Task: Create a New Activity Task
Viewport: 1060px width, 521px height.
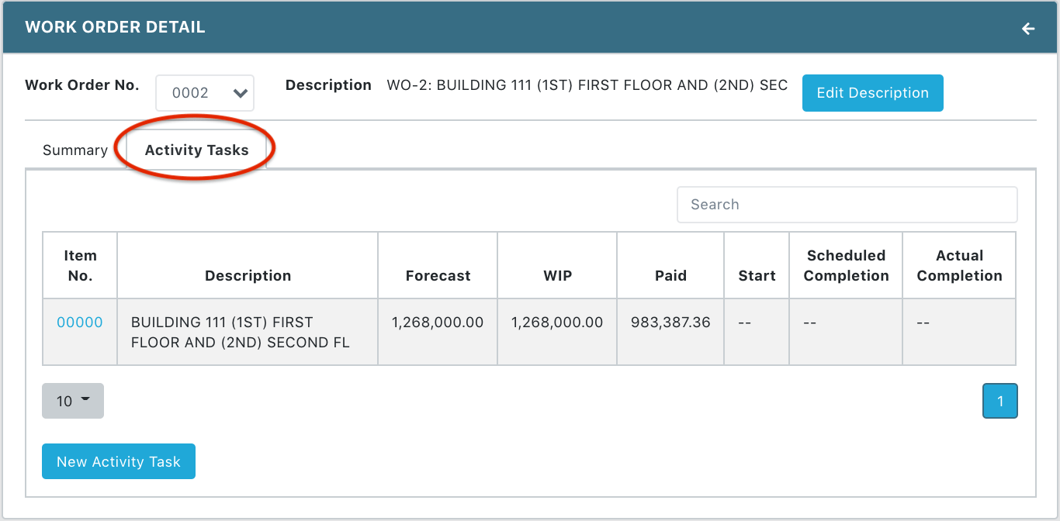Action: click(x=118, y=461)
